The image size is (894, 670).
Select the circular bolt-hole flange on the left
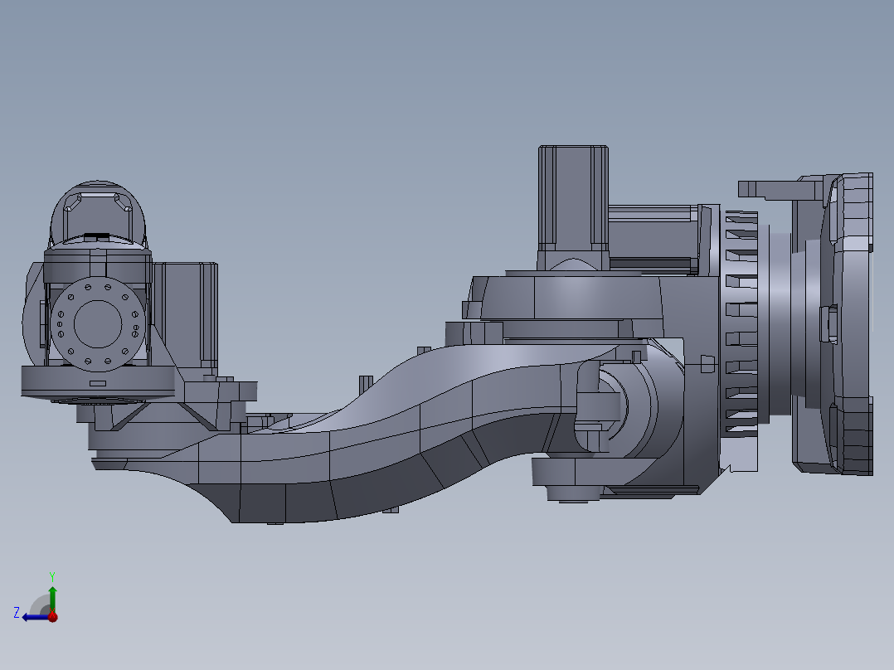(x=98, y=324)
